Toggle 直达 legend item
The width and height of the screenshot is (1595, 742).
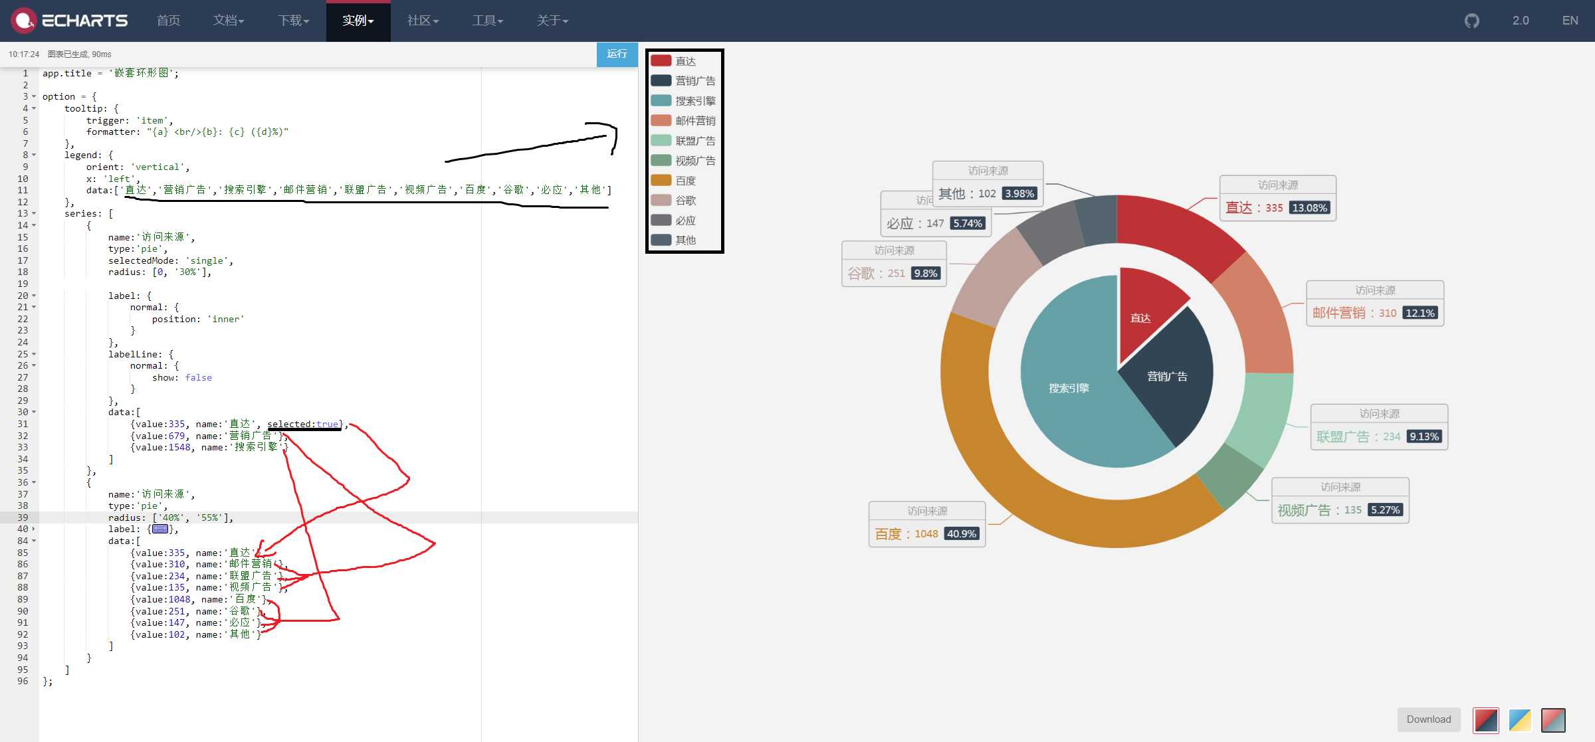point(674,61)
